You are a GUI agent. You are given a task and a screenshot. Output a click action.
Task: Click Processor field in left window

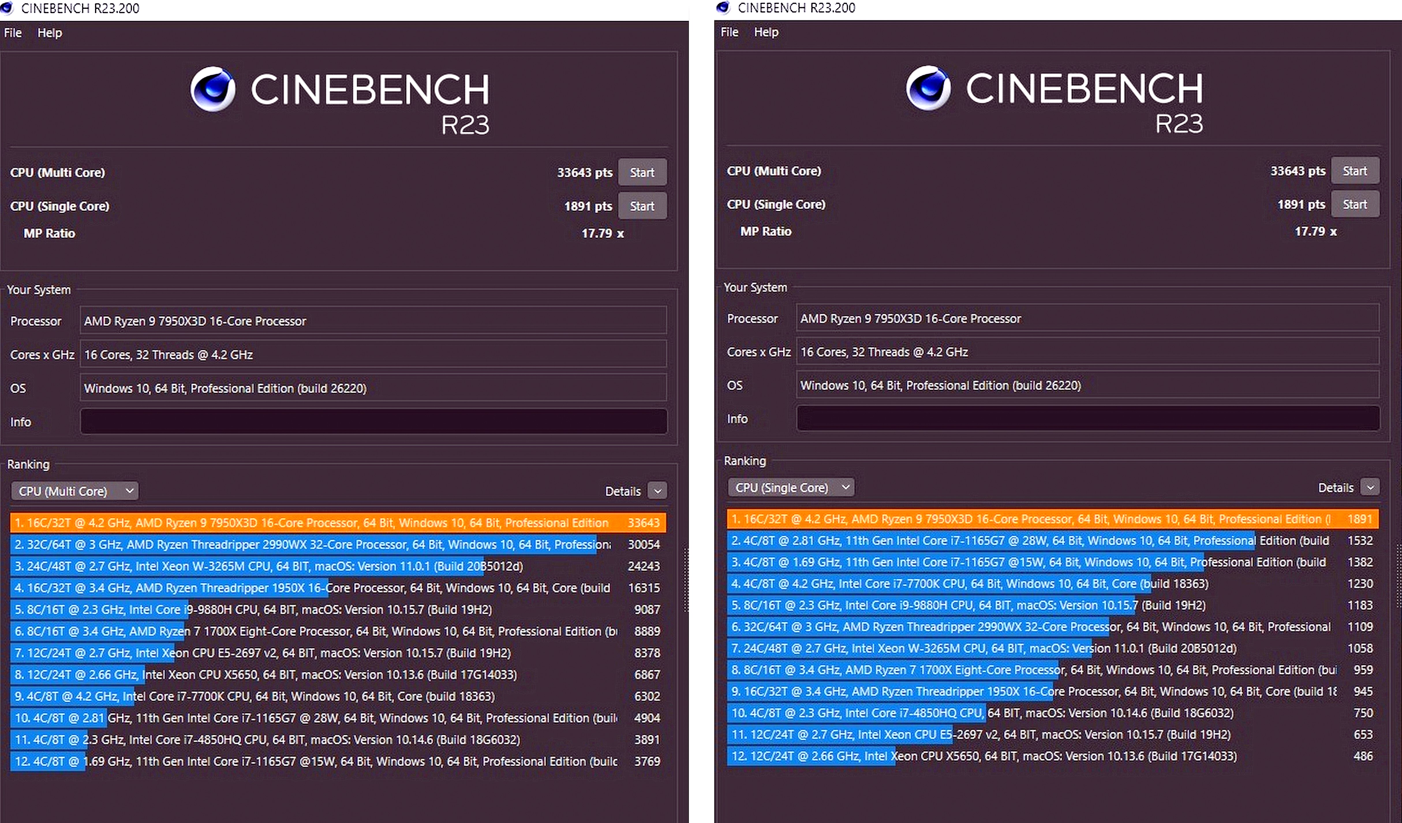(x=373, y=321)
